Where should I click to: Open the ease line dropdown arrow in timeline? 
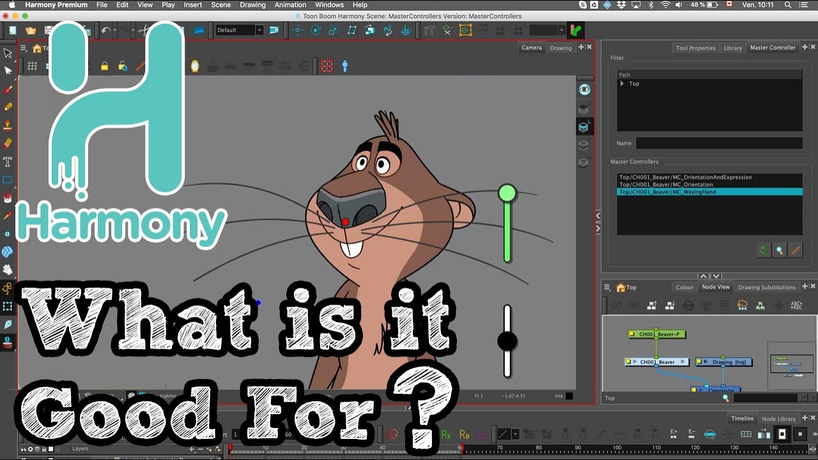pyautogui.click(x=515, y=434)
